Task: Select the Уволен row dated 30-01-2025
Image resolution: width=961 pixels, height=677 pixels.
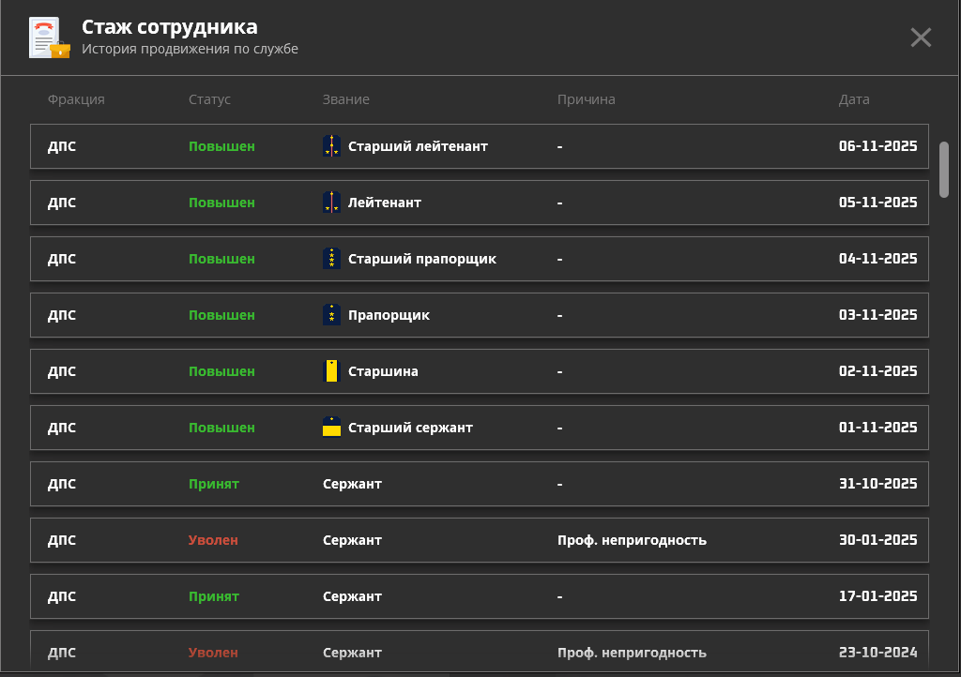Action: point(479,540)
